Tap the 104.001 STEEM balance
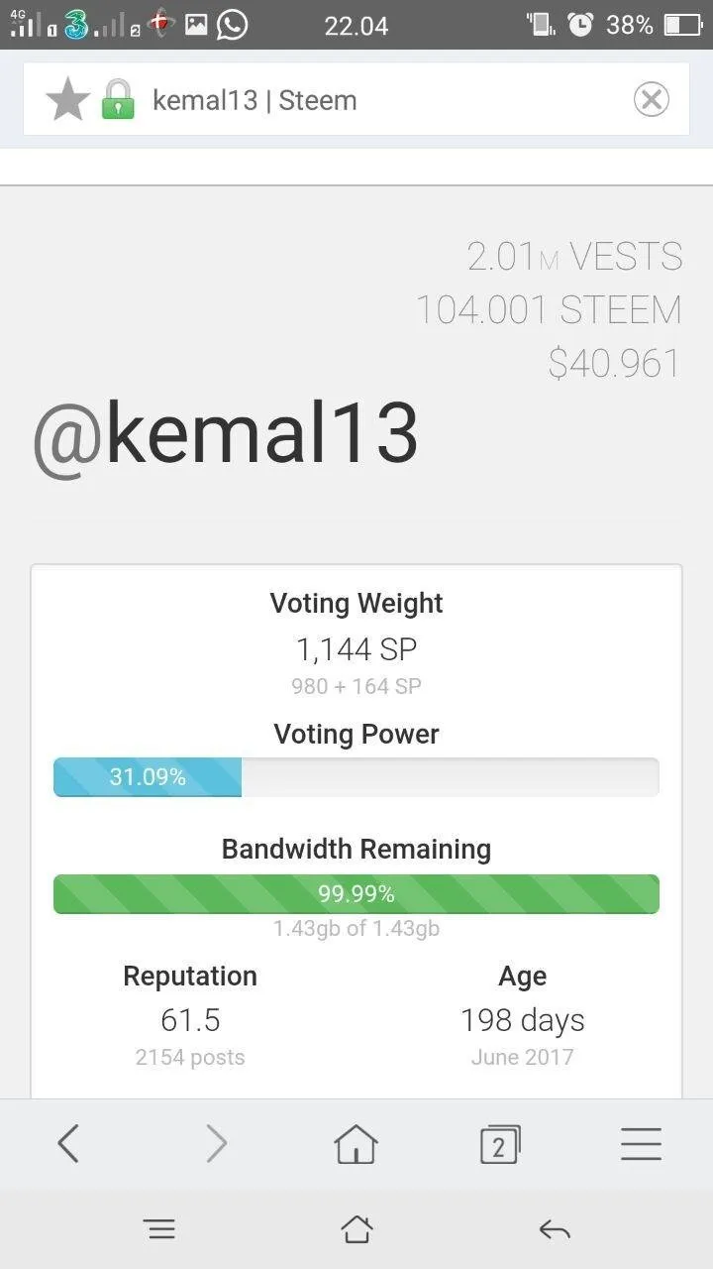Image resolution: width=713 pixels, height=1269 pixels. (x=549, y=310)
